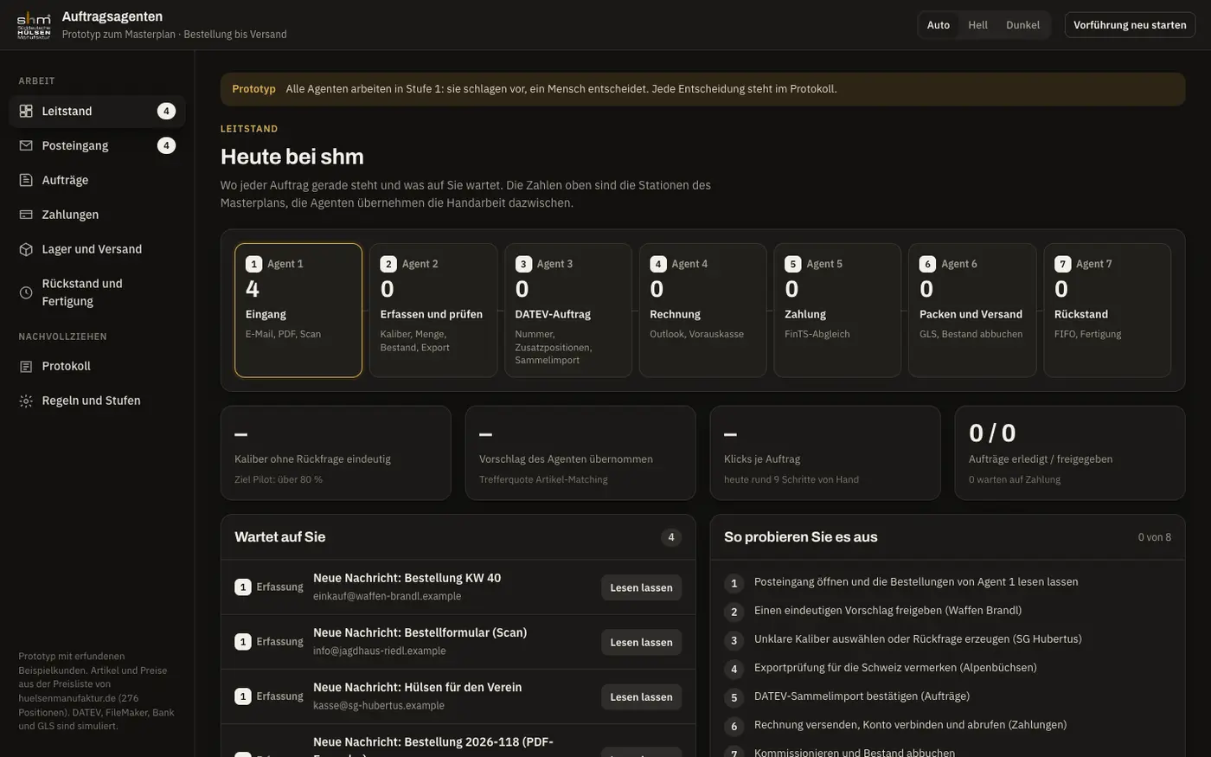This screenshot has width=1211, height=757.
Task: Click the Aufträge document icon
Action: 26,180
